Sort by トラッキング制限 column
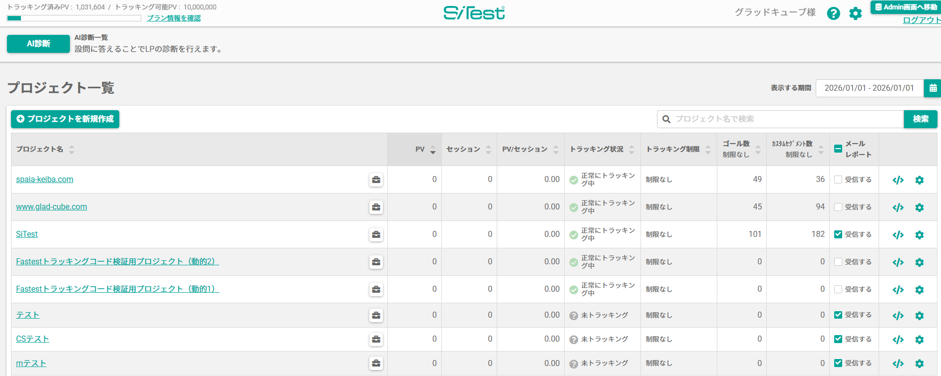 point(708,150)
